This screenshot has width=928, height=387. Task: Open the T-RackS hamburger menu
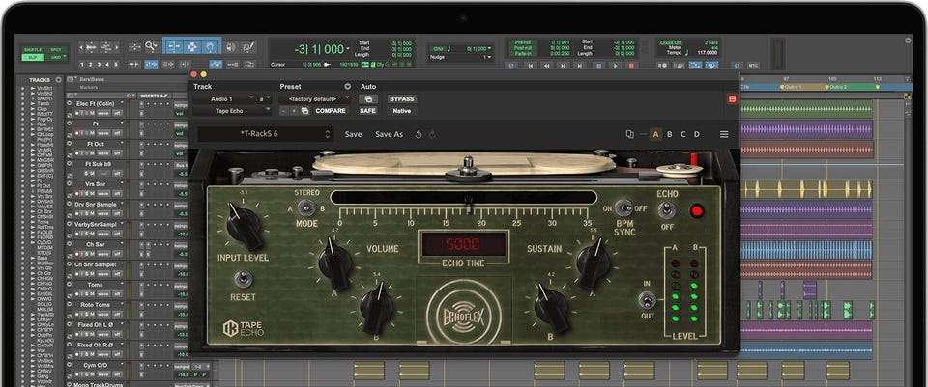pos(724,134)
